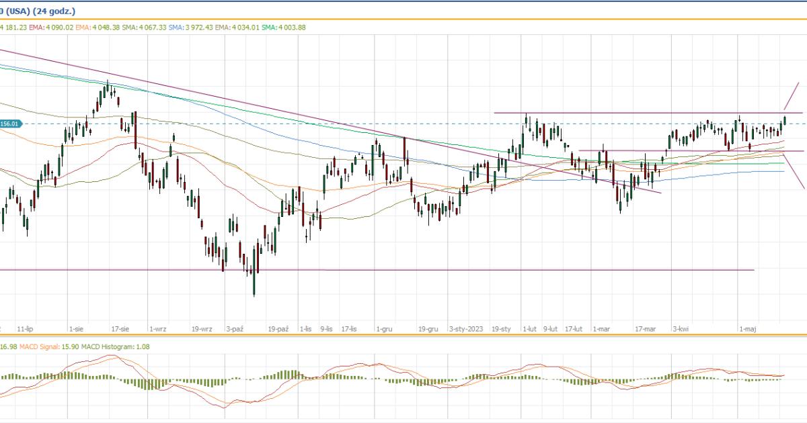This screenshot has height=423, width=807.
Task: Pick the 3-kwi date axis marker
Action: point(682,329)
